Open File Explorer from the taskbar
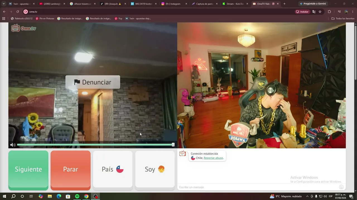Image resolution: width=357 pixels, height=200 pixels. click(50, 196)
